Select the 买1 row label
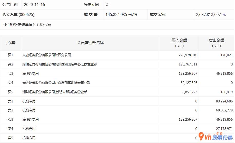The image size is (235, 143). [11, 55]
